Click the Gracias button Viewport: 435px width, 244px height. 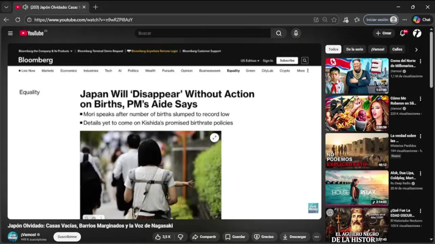pos(264,237)
